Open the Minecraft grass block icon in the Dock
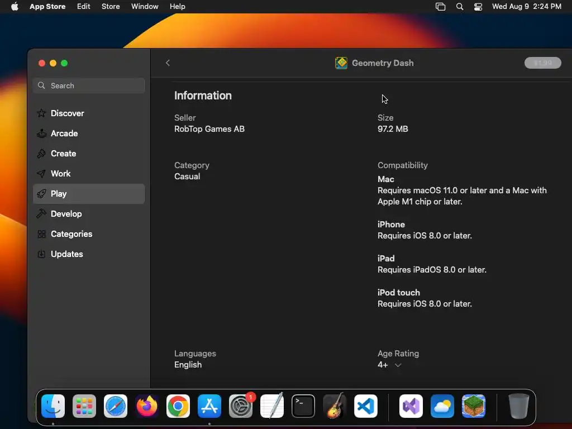The image size is (572, 429). (474, 406)
